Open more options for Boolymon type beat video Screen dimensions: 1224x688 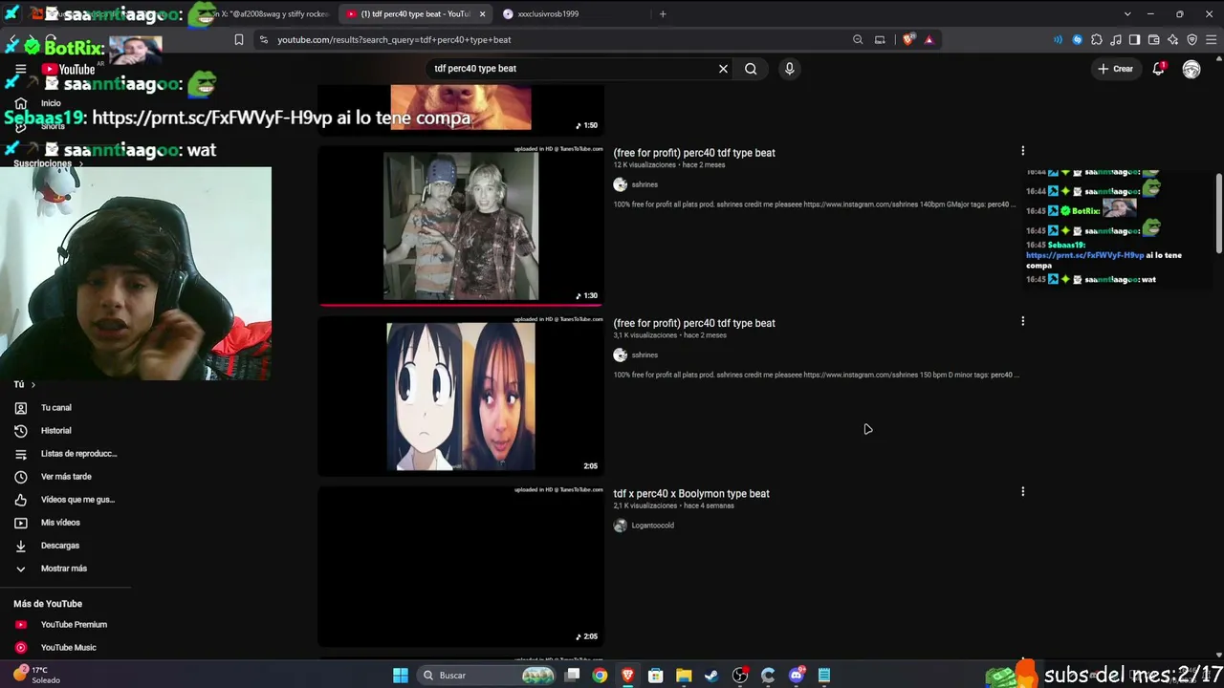click(x=1022, y=492)
